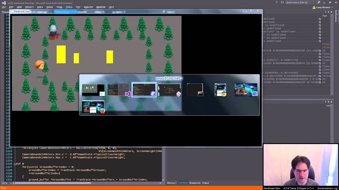Screen dimensions: 339x190
Task: Collapse the '#if 0' code region
Action: point(15,164)
